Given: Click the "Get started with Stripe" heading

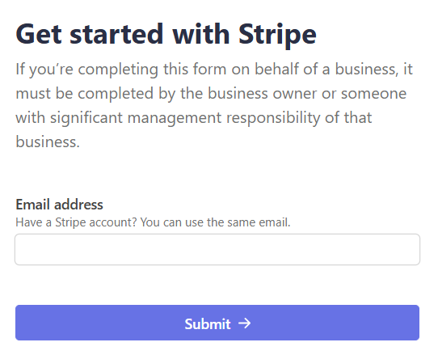Looking at the screenshot, I should point(166,35).
